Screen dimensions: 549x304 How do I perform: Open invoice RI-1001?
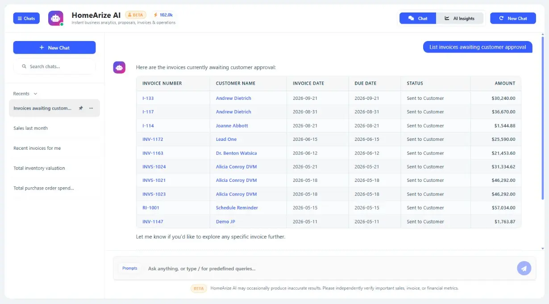(x=151, y=208)
